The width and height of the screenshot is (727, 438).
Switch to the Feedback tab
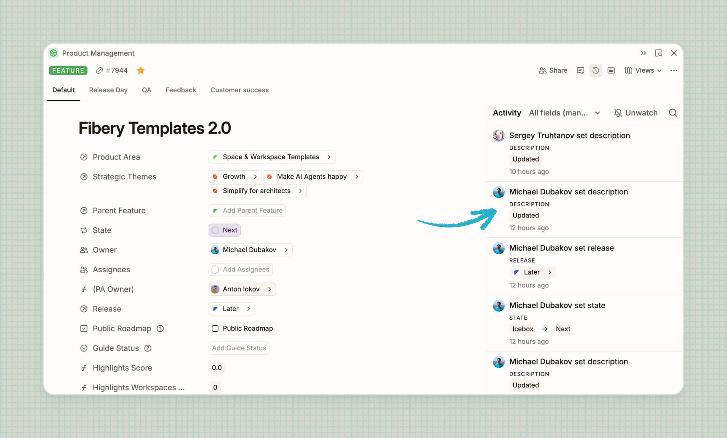click(x=181, y=90)
